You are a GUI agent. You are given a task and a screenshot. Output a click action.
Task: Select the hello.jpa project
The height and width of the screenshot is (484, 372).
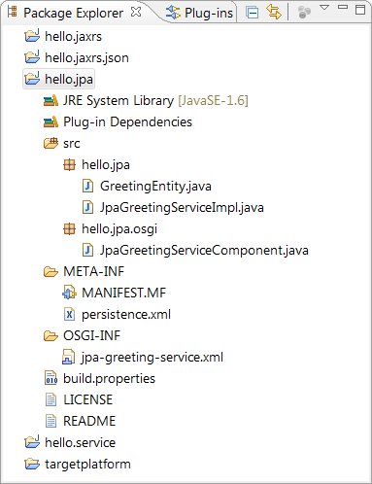(x=58, y=79)
